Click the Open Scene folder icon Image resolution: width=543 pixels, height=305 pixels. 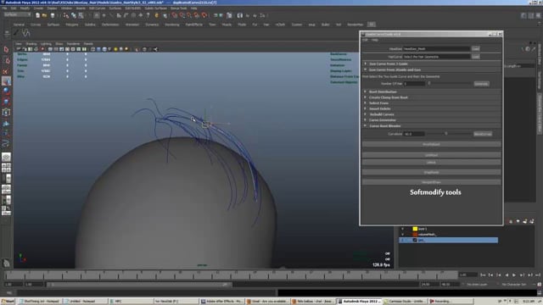tap(44, 15)
